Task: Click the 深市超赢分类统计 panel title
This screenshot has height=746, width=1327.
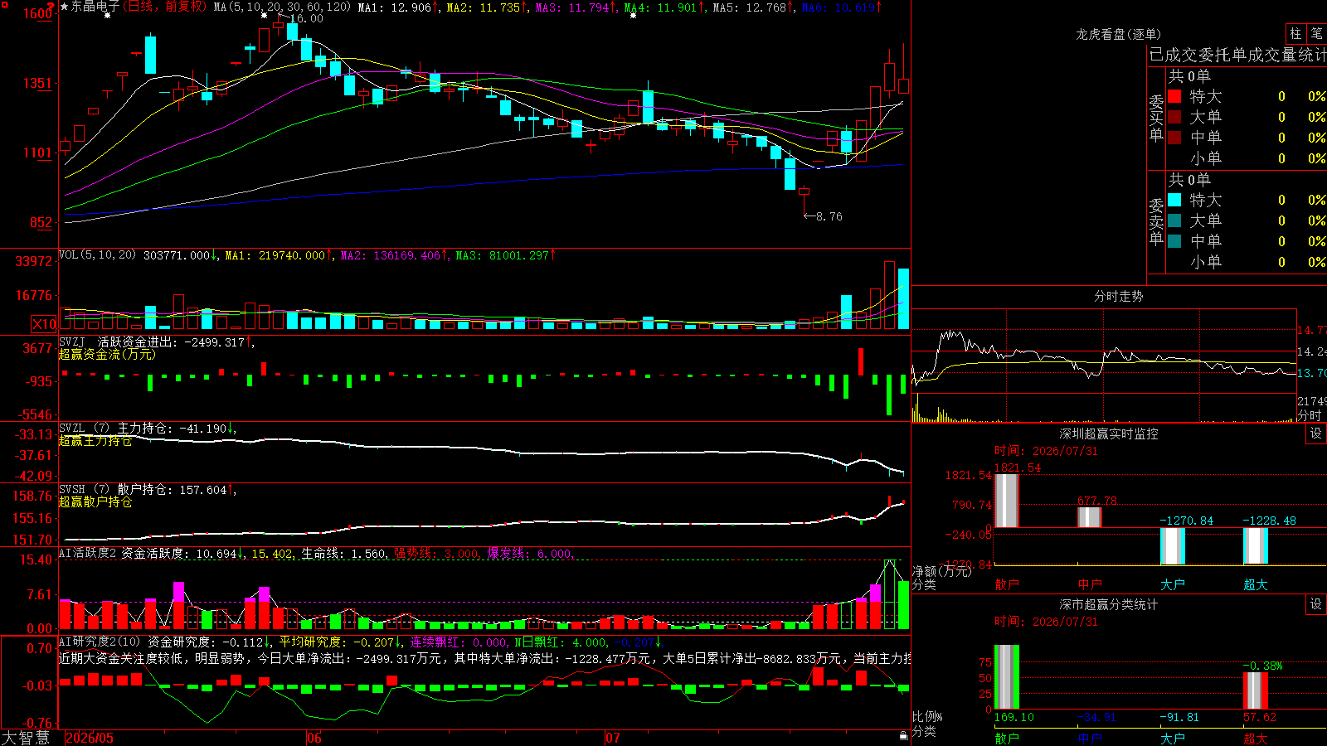Action: click(x=1109, y=604)
